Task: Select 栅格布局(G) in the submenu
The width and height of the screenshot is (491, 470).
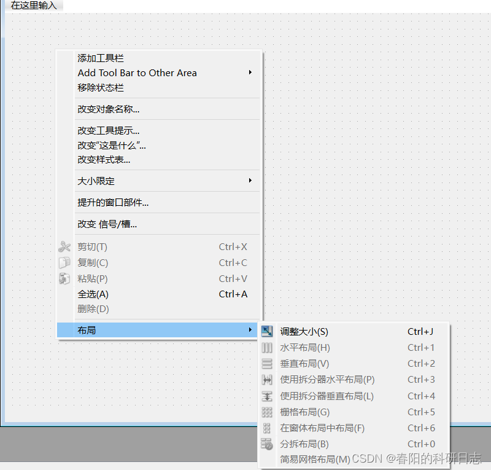Action: [354, 412]
